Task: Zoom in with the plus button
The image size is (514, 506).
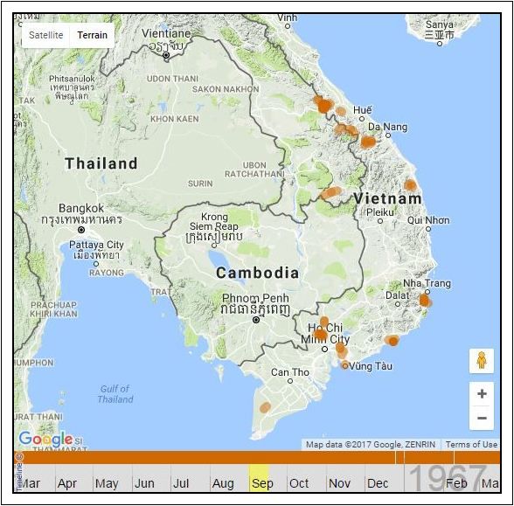Action: tap(482, 393)
